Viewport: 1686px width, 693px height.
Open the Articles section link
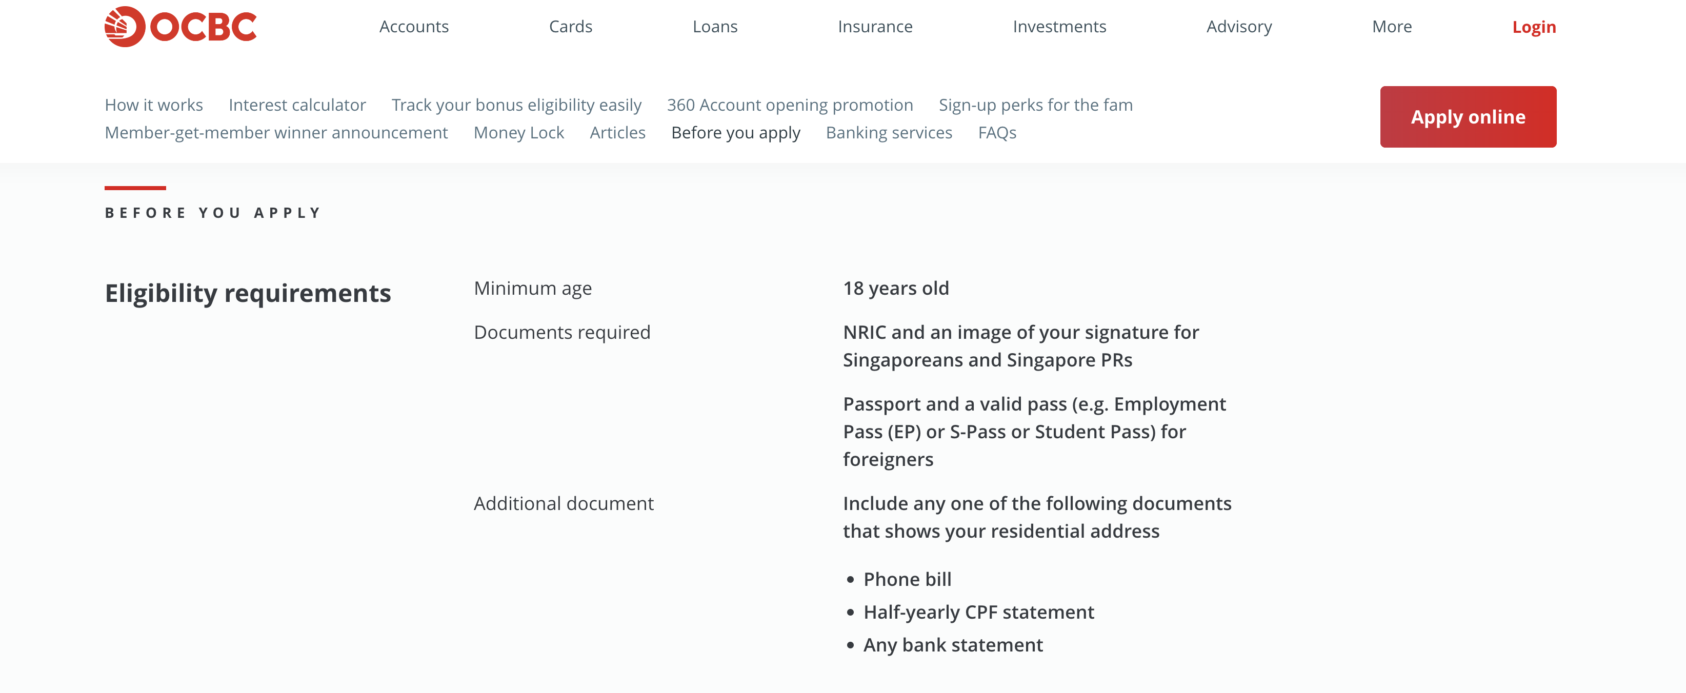click(x=617, y=133)
